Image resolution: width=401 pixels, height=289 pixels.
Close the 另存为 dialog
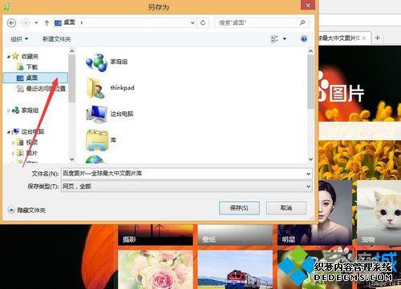tap(308, 5)
